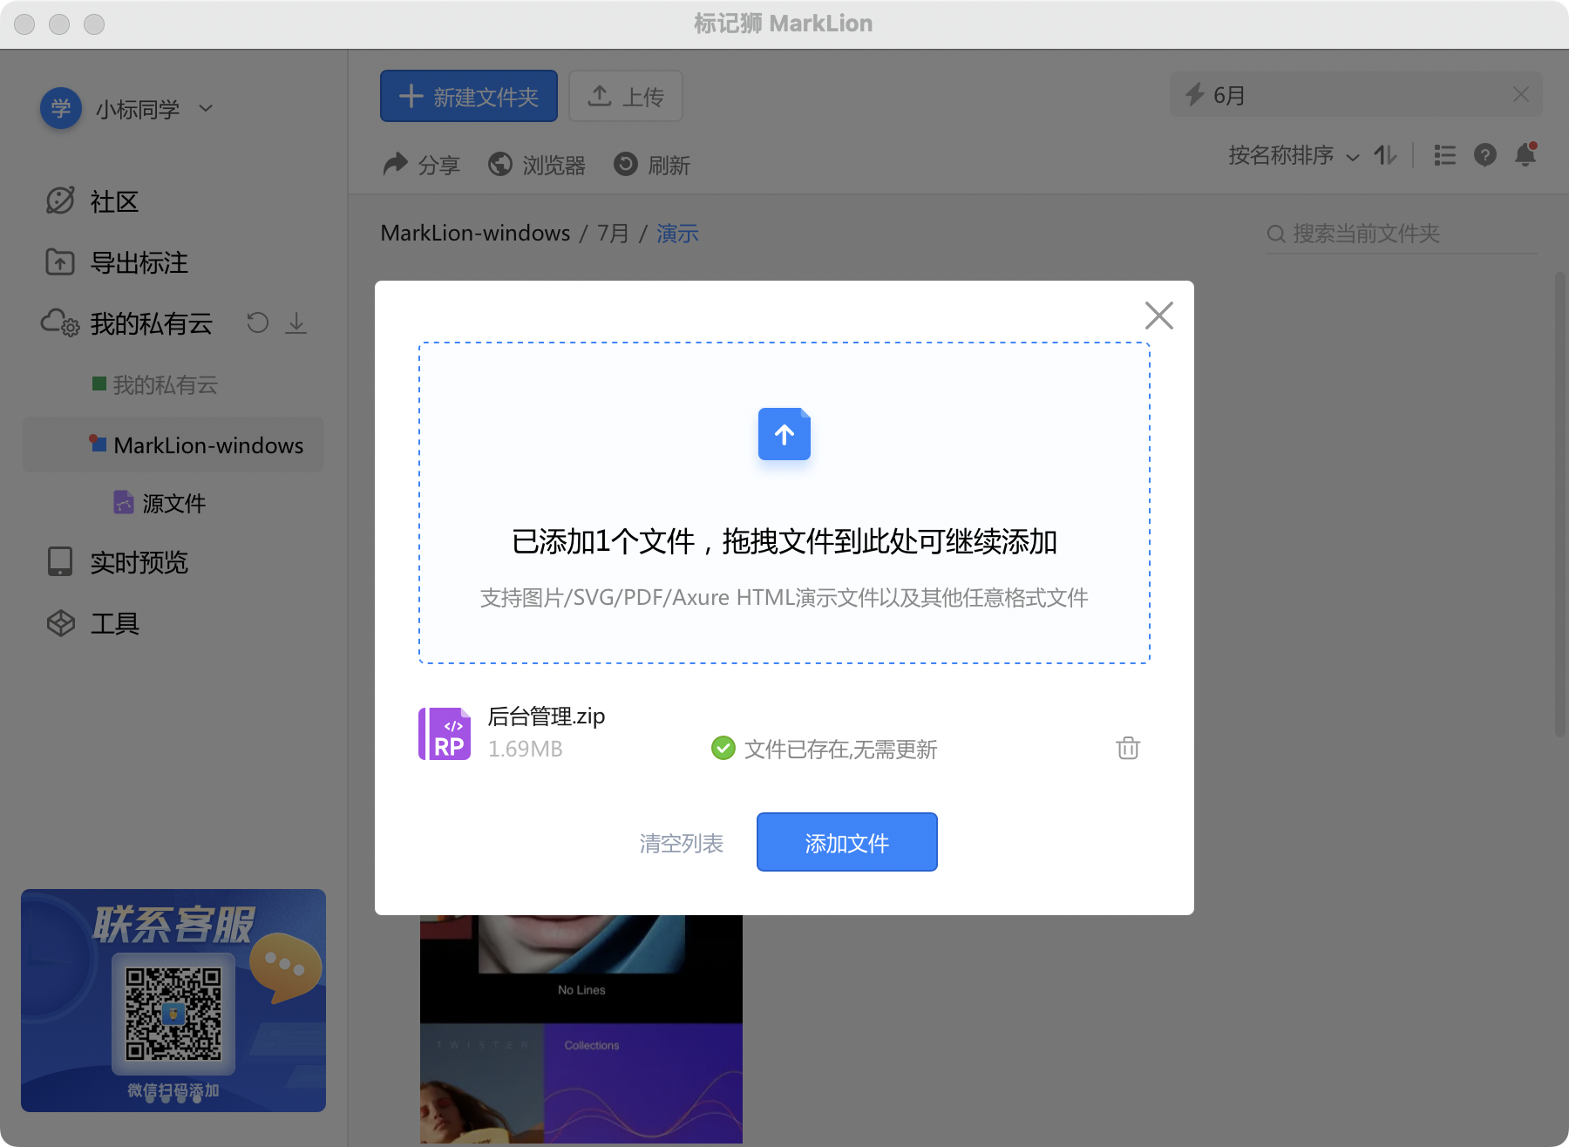Image resolution: width=1569 pixels, height=1147 pixels.
Task: Open 导出标注 export annotations panel
Action: (139, 262)
